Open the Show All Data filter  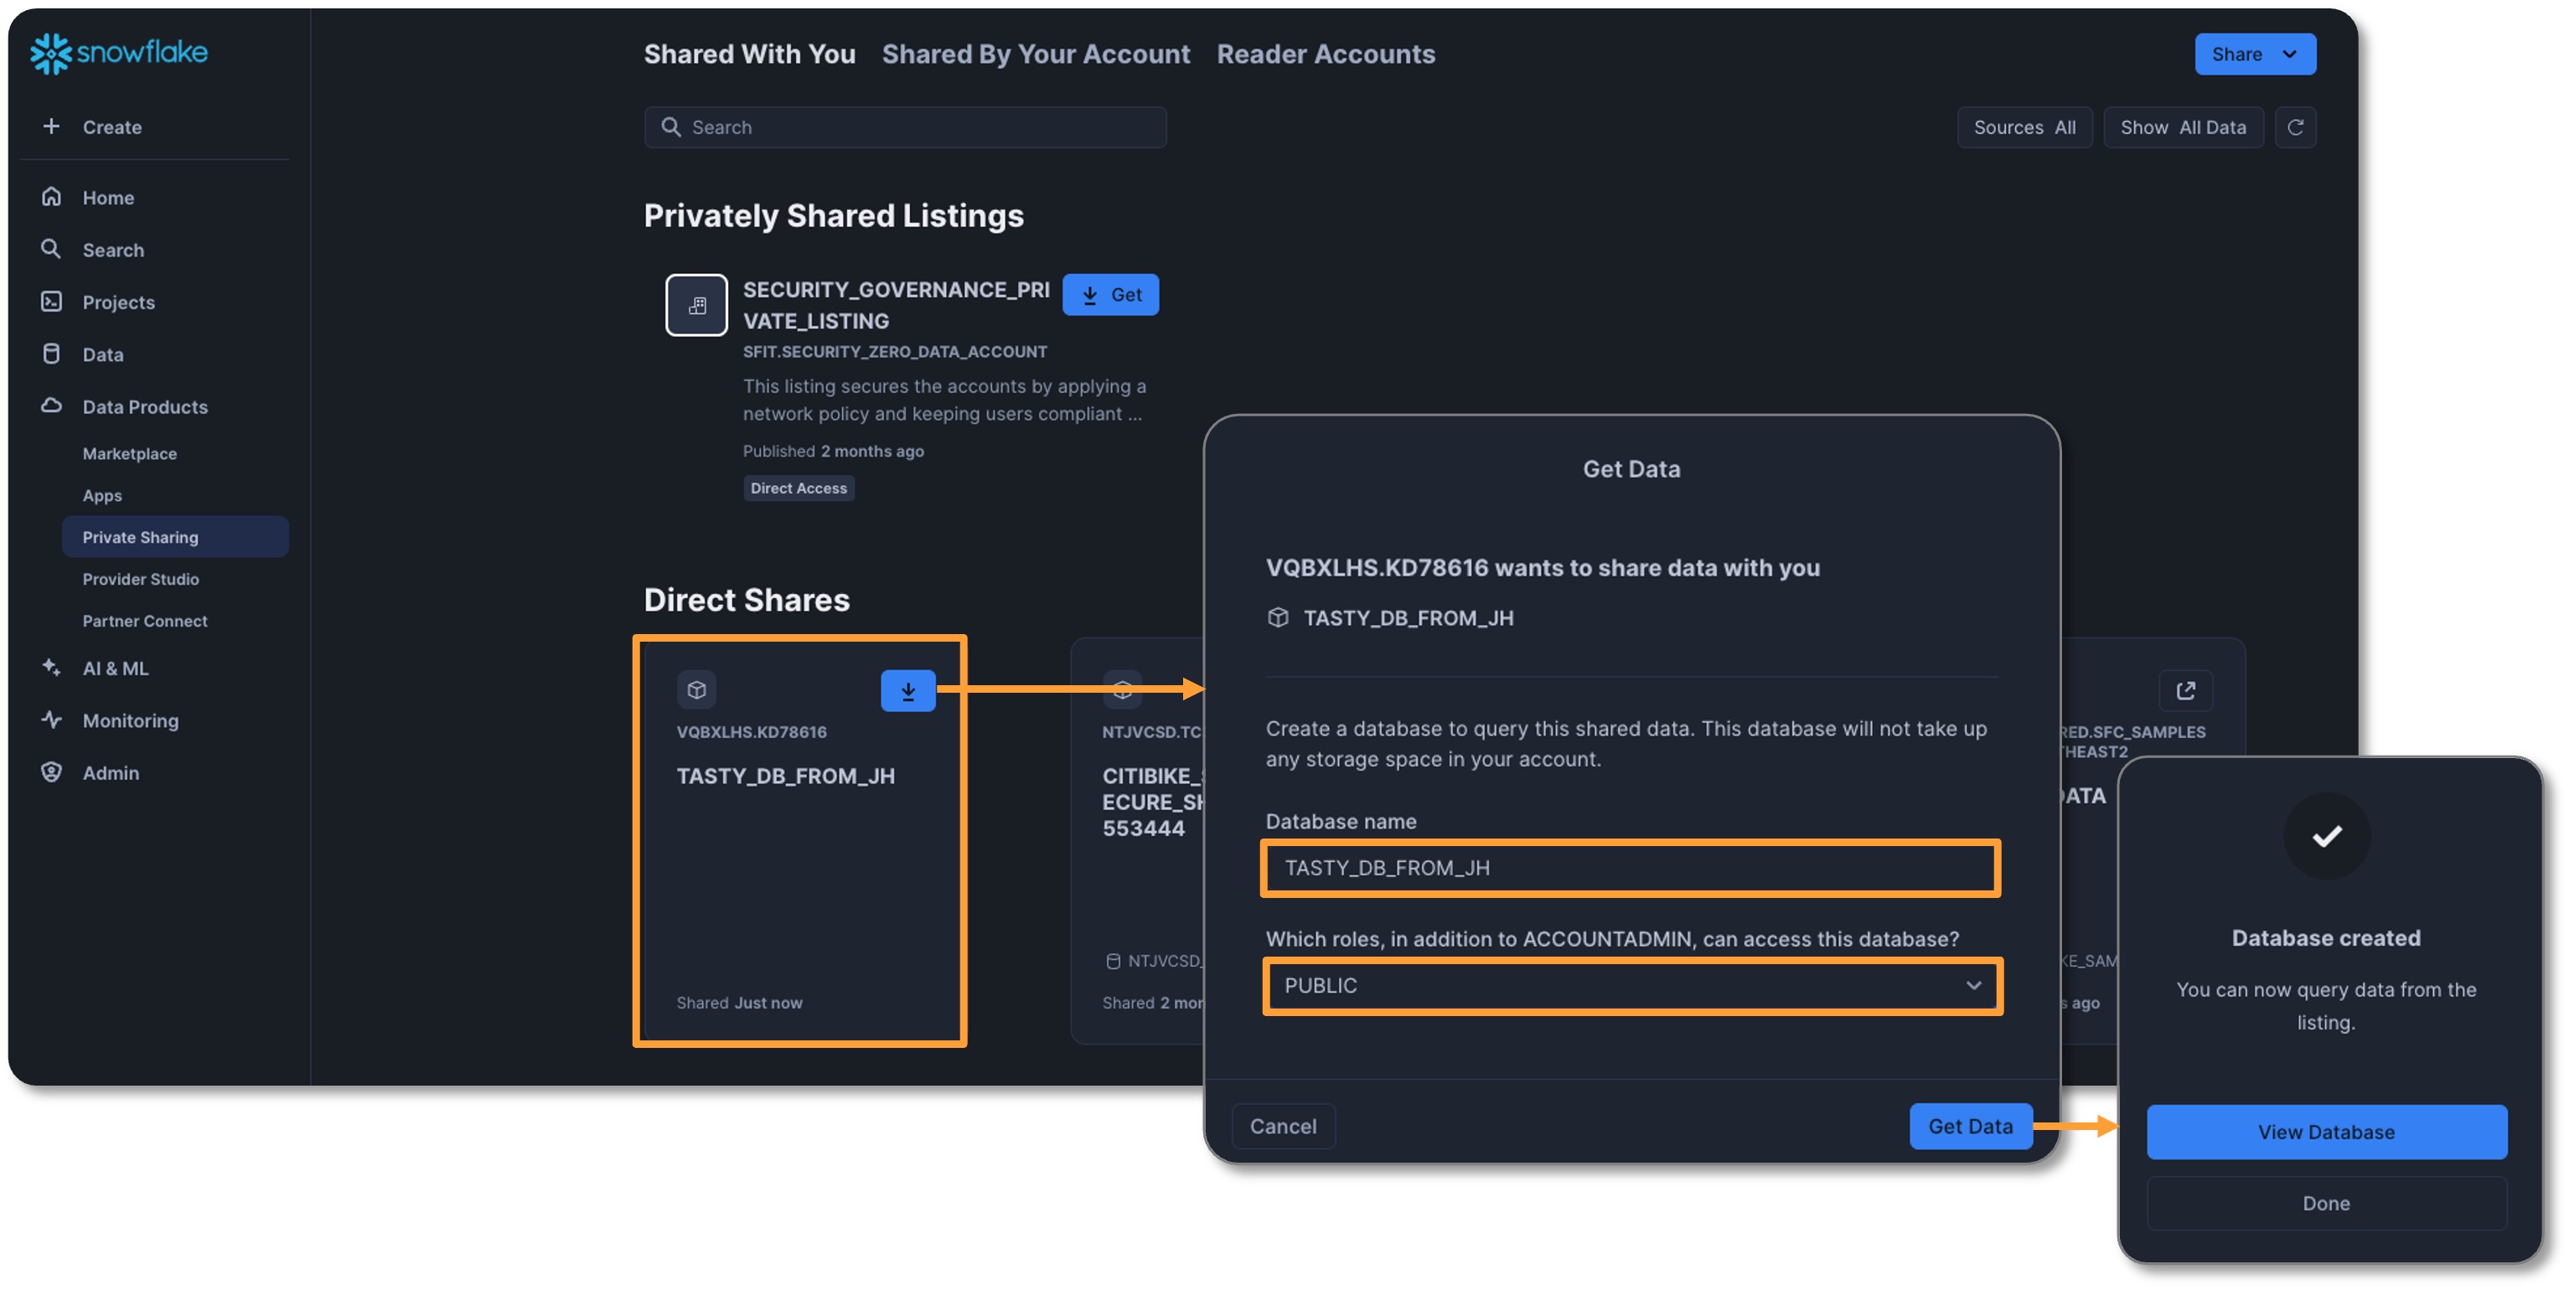point(2182,127)
